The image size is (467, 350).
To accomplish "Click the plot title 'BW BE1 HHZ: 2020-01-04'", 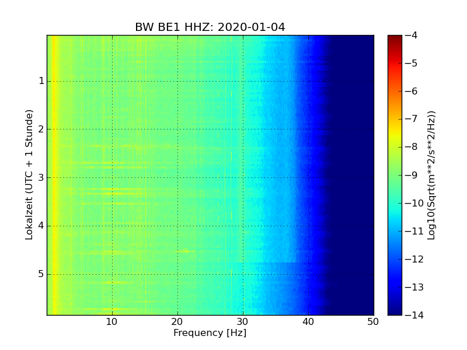I will (210, 27).
